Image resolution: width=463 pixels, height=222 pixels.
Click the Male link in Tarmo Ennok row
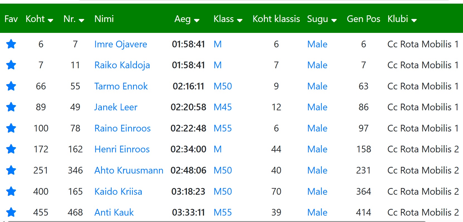click(x=317, y=86)
